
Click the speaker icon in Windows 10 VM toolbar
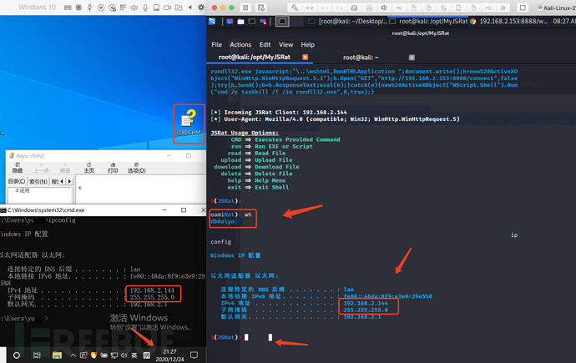(134, 8)
